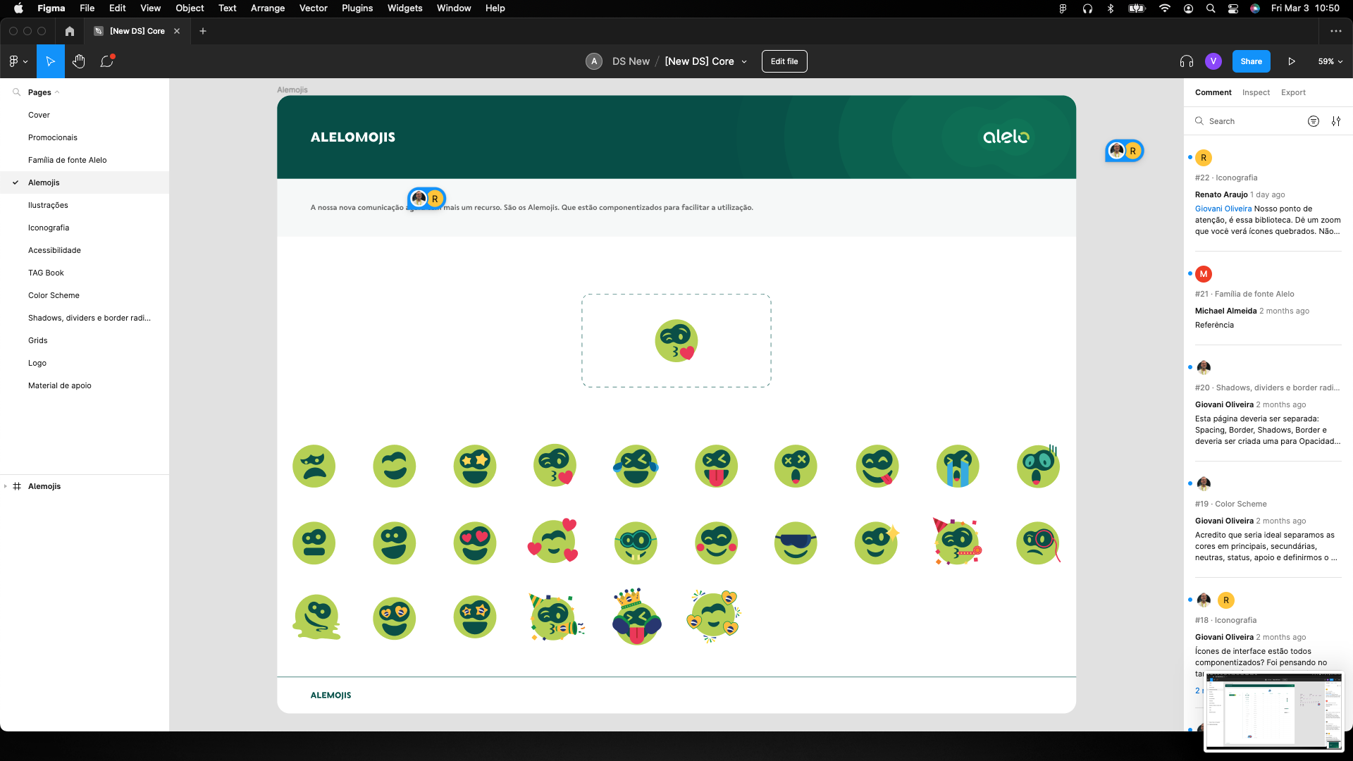Switch to the Inspect tab

1256,92
